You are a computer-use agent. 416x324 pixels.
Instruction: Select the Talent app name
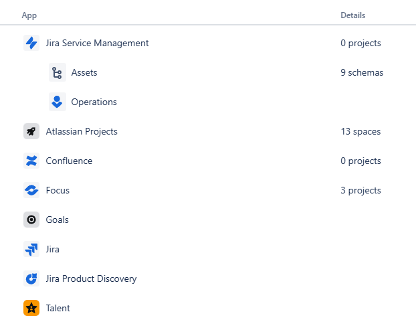pos(58,309)
